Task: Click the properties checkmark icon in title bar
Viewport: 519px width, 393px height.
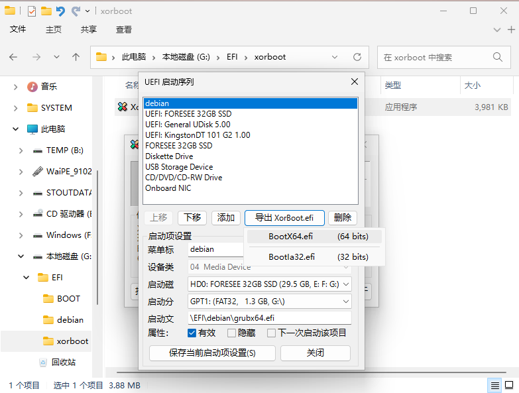Action: point(32,11)
